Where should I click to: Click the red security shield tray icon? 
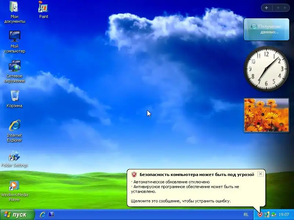pos(260,214)
